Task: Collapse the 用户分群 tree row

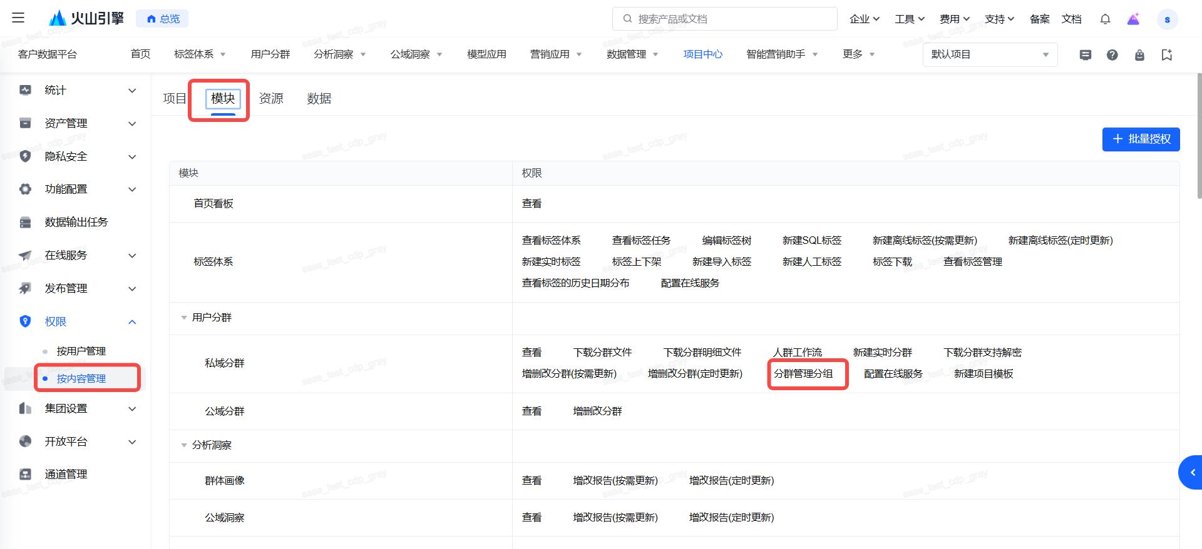Action: click(x=184, y=318)
